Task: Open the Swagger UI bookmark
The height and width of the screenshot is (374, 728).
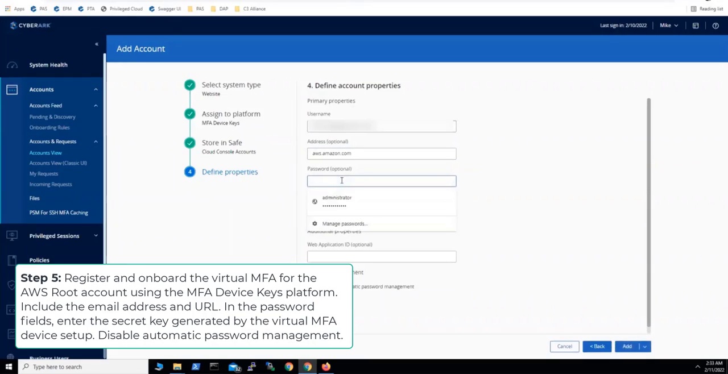Action: (165, 9)
